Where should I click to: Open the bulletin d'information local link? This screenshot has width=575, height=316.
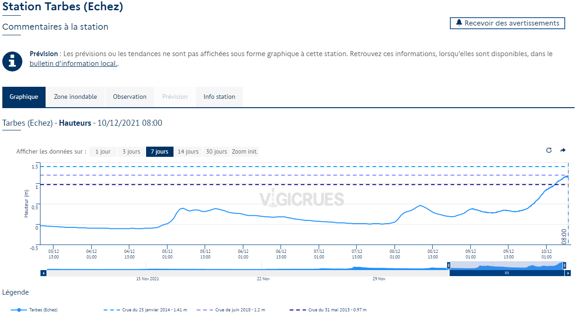[x=73, y=64]
